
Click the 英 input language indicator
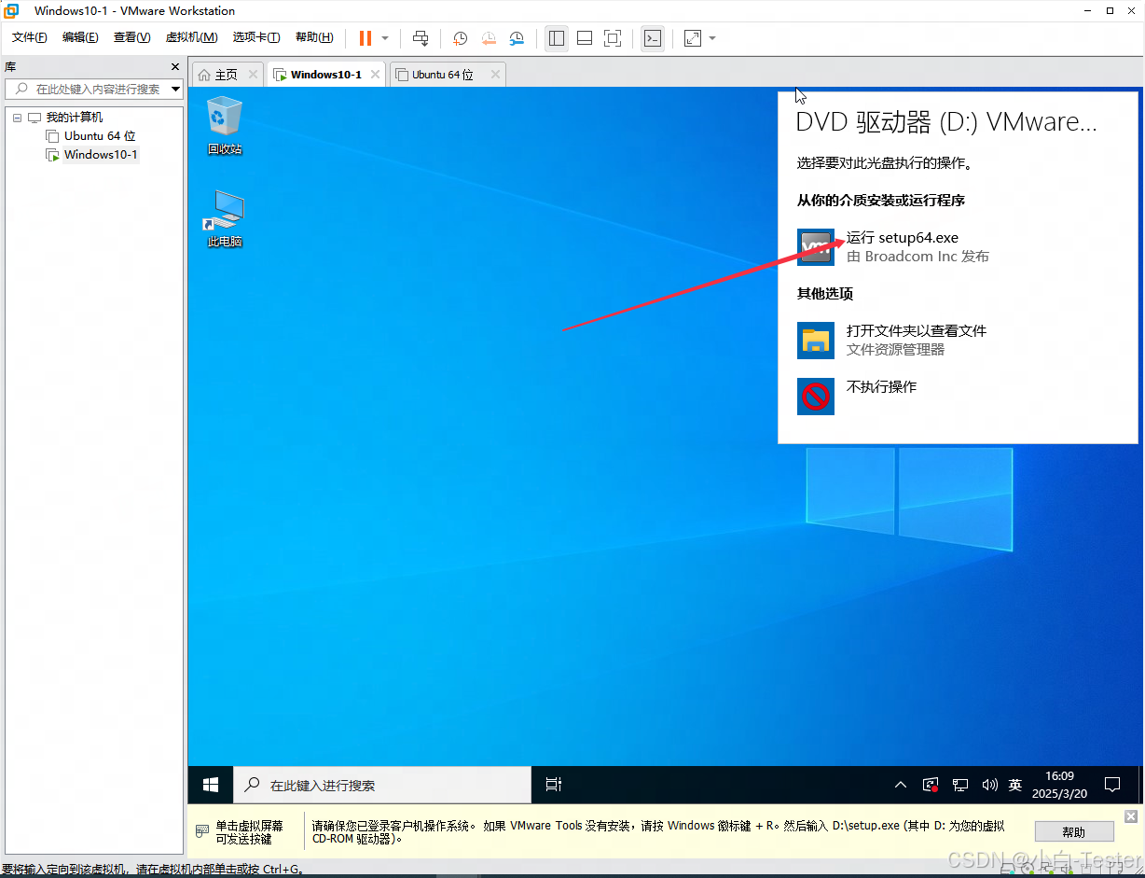tap(1015, 785)
